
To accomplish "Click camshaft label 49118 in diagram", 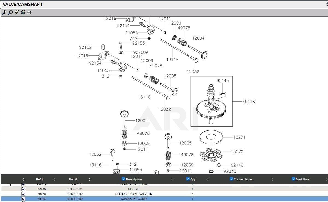I will (248, 102).
